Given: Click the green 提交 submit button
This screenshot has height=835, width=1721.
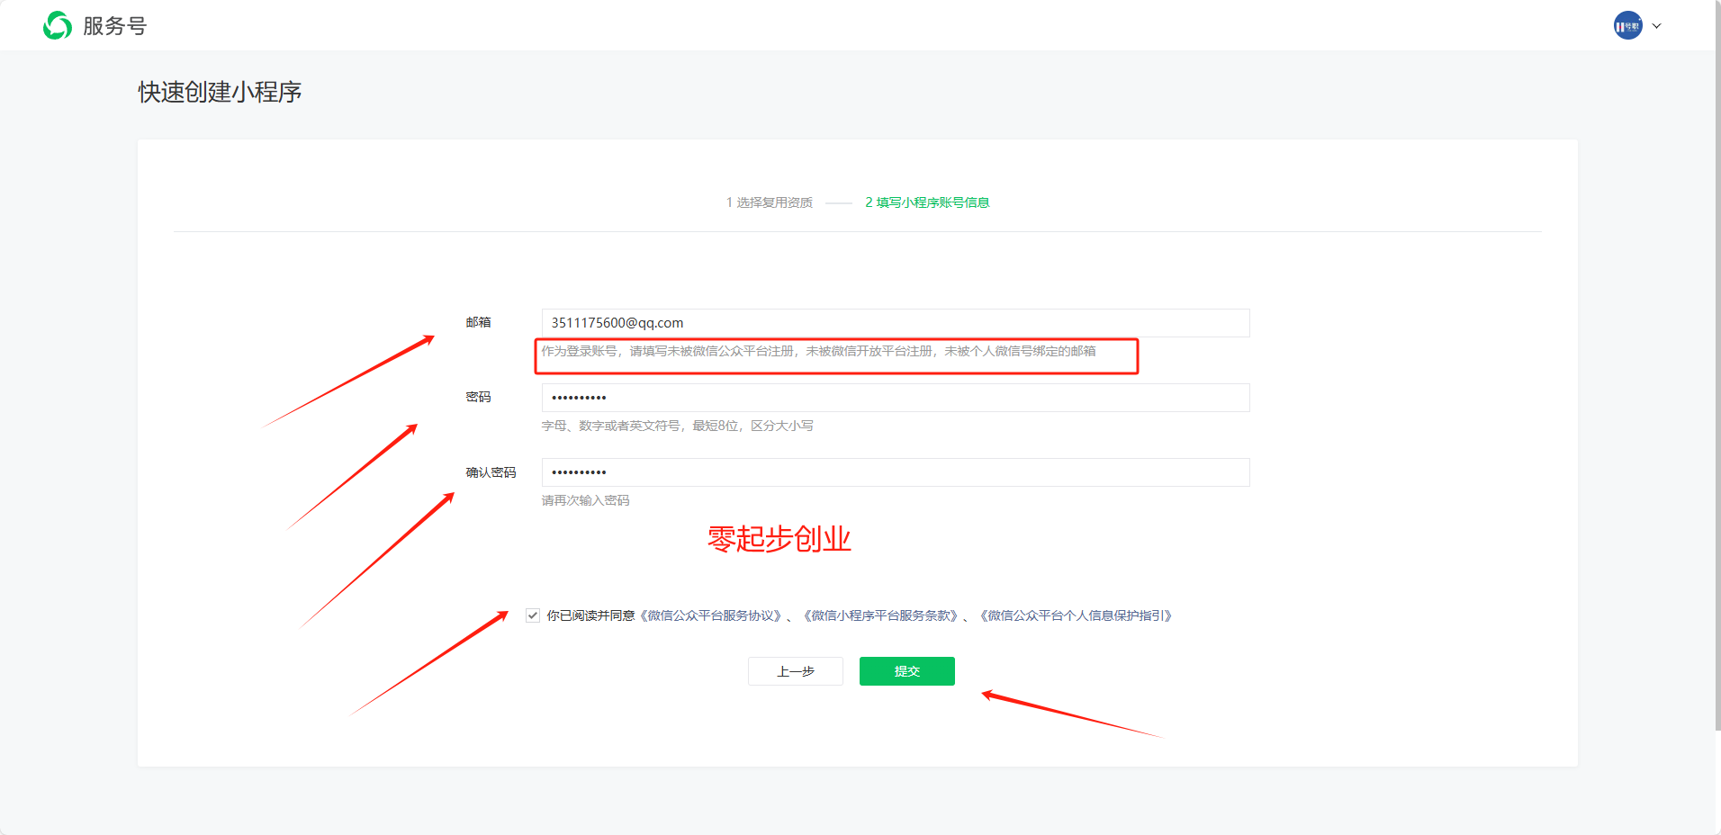Looking at the screenshot, I should (906, 670).
